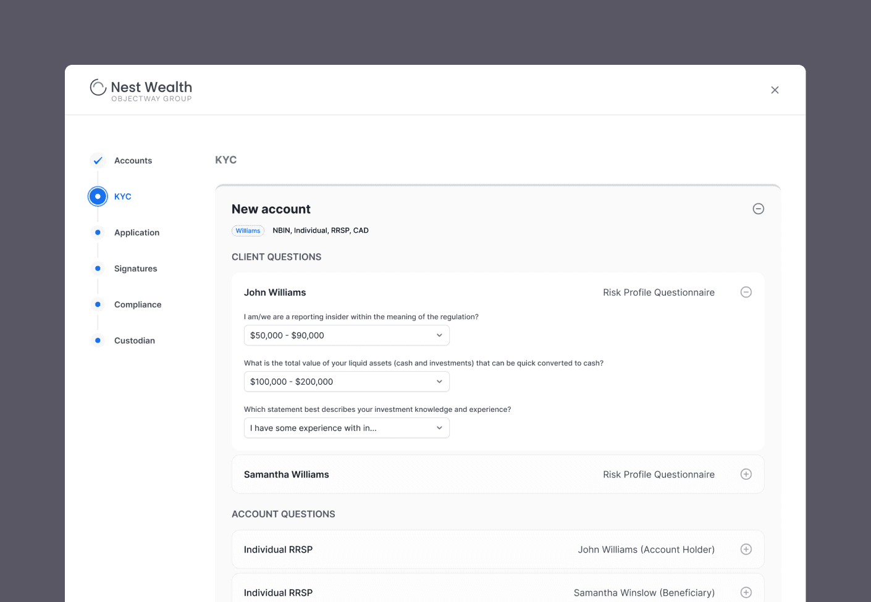This screenshot has height=602, width=871.
Task: Open the Custodian step
Action: pos(135,341)
